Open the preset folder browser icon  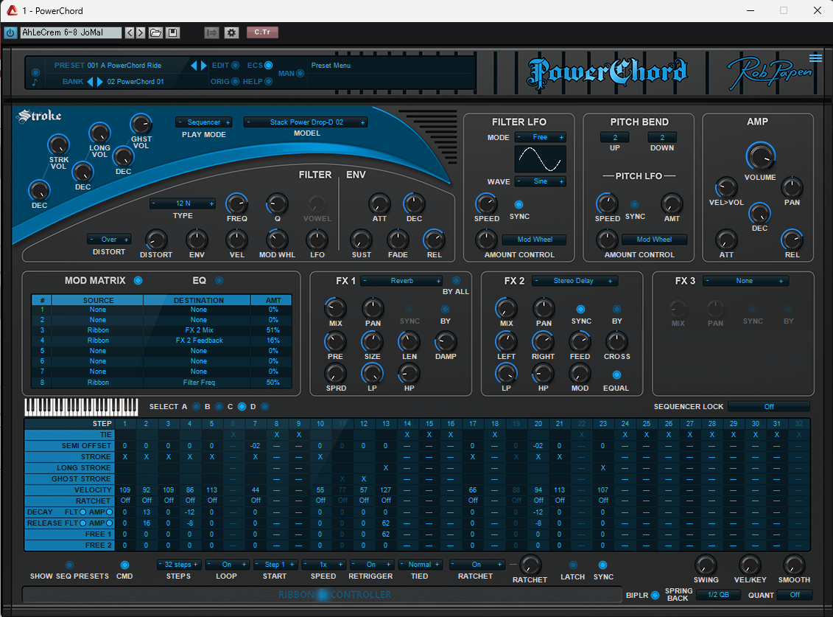click(x=155, y=32)
